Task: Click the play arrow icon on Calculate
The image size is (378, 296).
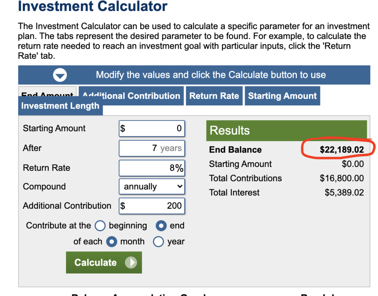Action: pyautogui.click(x=131, y=262)
